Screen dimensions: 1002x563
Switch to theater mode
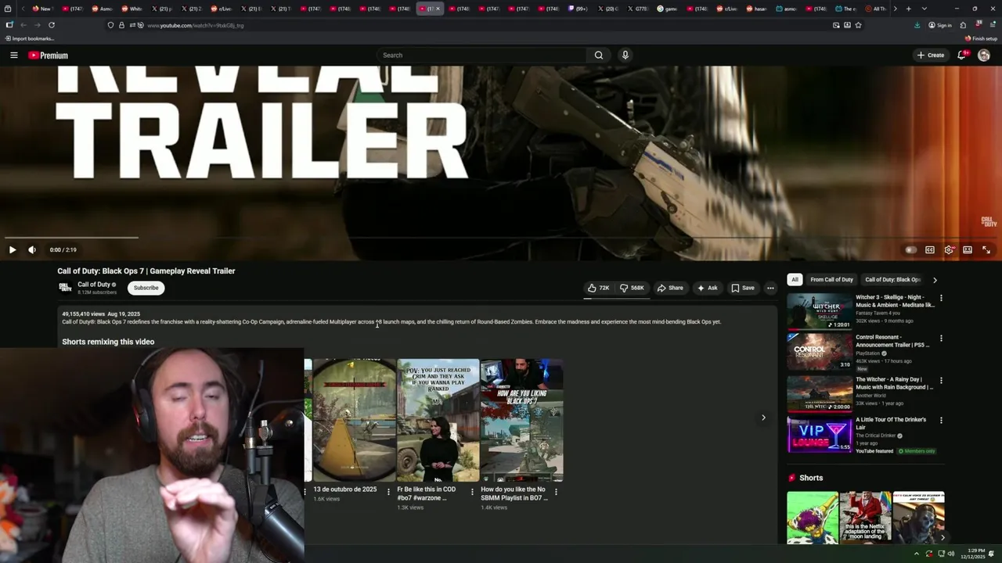click(968, 249)
